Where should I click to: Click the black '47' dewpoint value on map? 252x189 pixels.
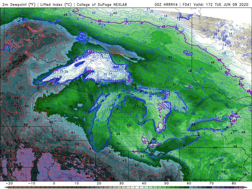click(x=232, y=133)
